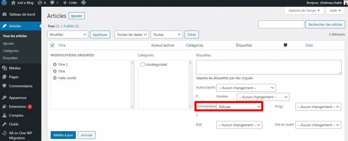Remove Titre from bulk edit list
The image size is (348, 141).
point(55,71)
